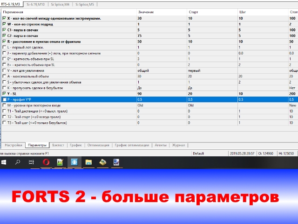Viewport: 298px width, 224px height.
Task: Open File Explorer from taskbar
Action: pos(88,162)
